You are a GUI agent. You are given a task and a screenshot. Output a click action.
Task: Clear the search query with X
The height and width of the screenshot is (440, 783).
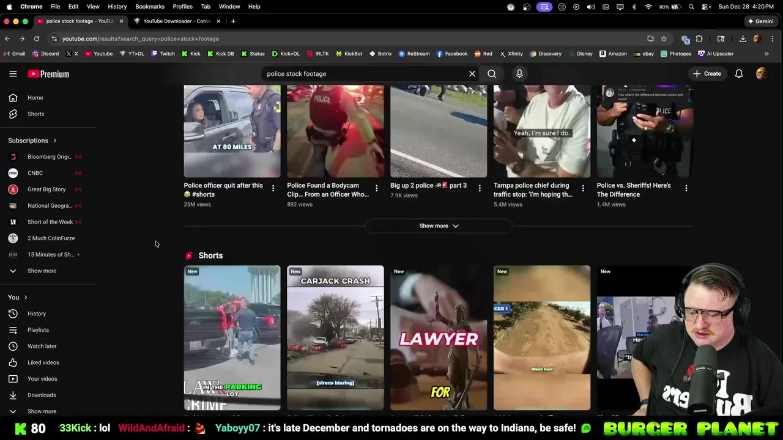tap(472, 74)
